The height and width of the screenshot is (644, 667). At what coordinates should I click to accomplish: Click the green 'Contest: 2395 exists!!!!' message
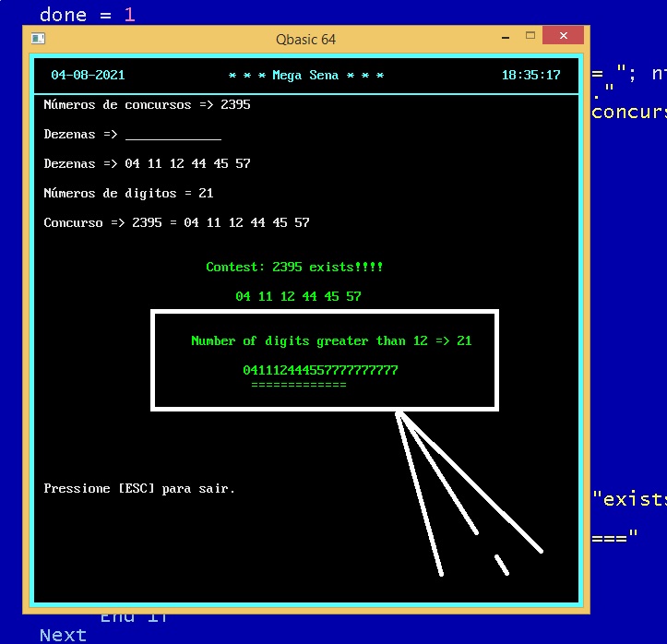click(x=294, y=268)
